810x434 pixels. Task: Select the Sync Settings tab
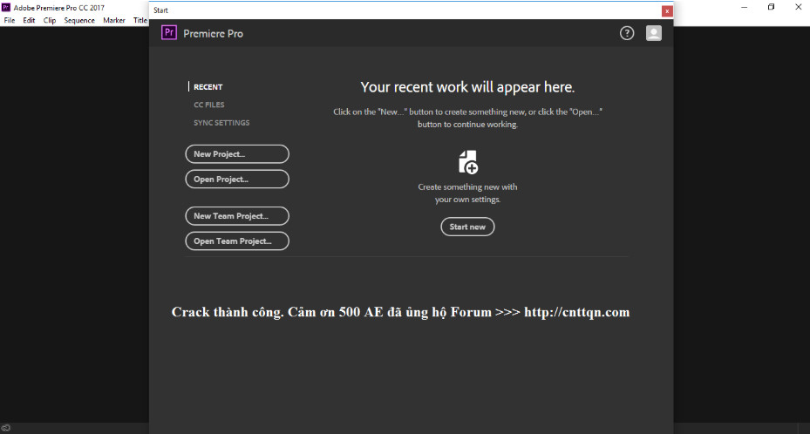point(221,123)
